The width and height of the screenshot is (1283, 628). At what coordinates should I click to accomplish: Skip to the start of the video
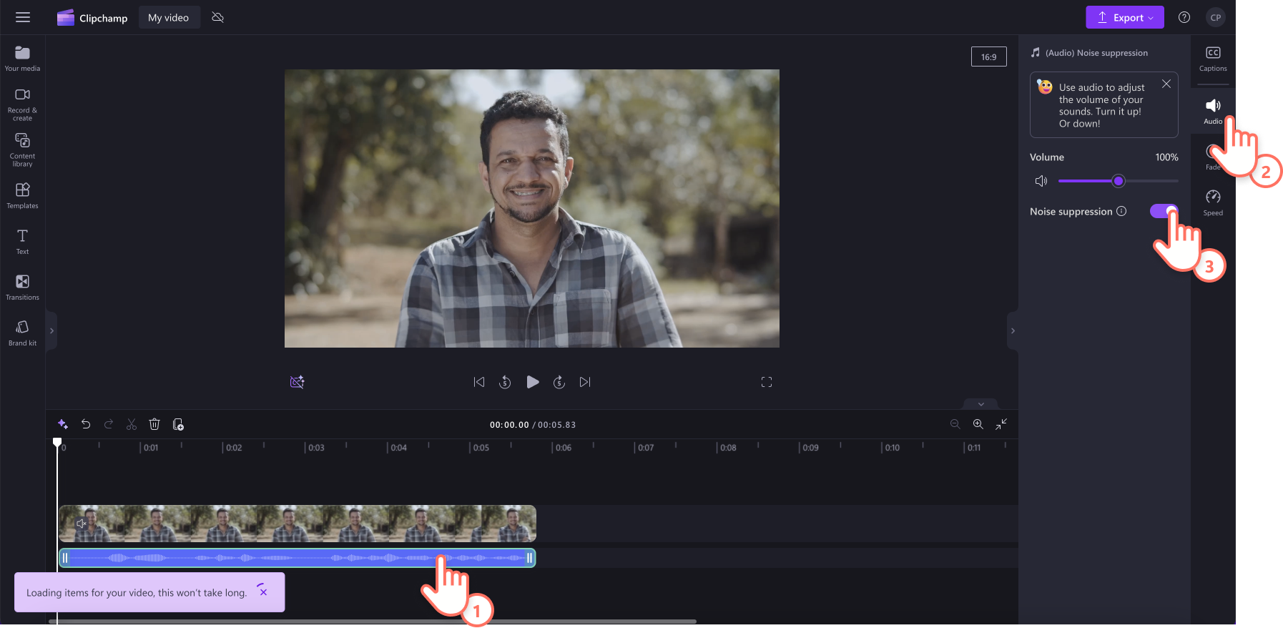pyautogui.click(x=479, y=382)
